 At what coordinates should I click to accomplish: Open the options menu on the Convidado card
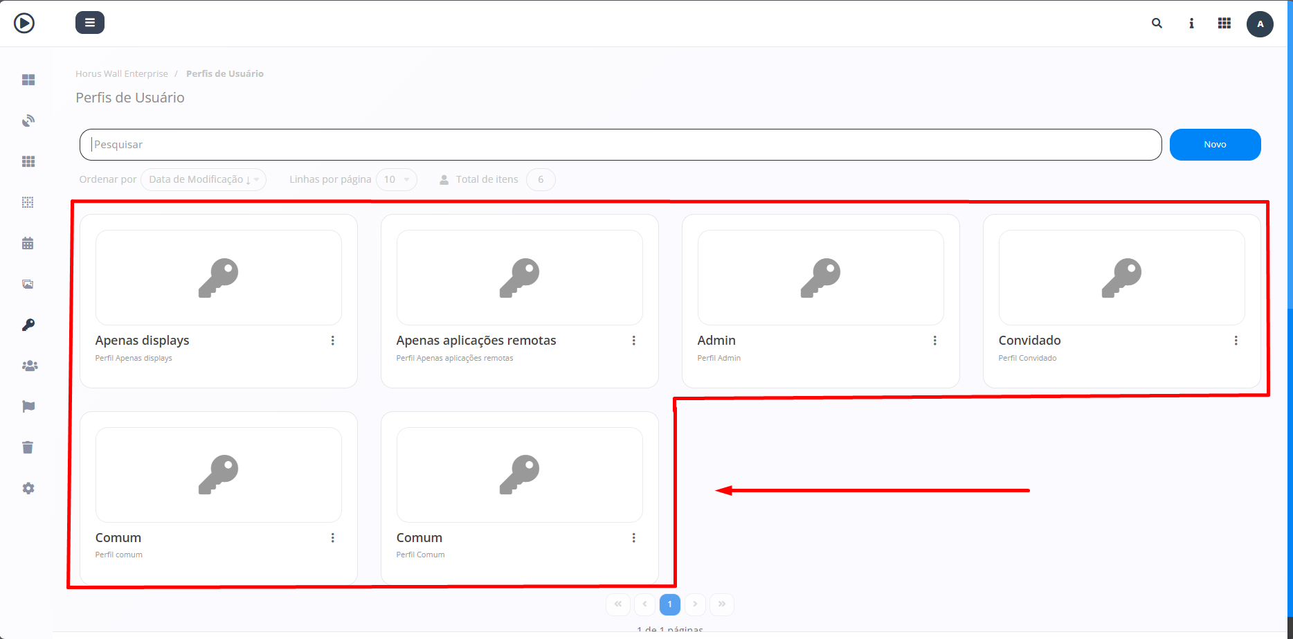pyautogui.click(x=1236, y=340)
